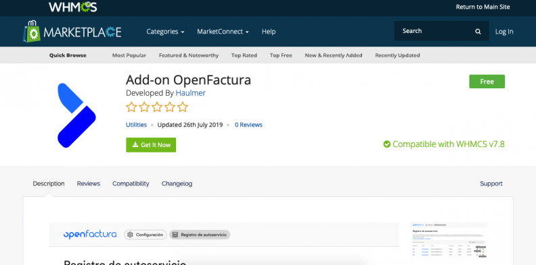Click the Configuración gear icon in preview
The image size is (536, 265).
pyautogui.click(x=130, y=235)
